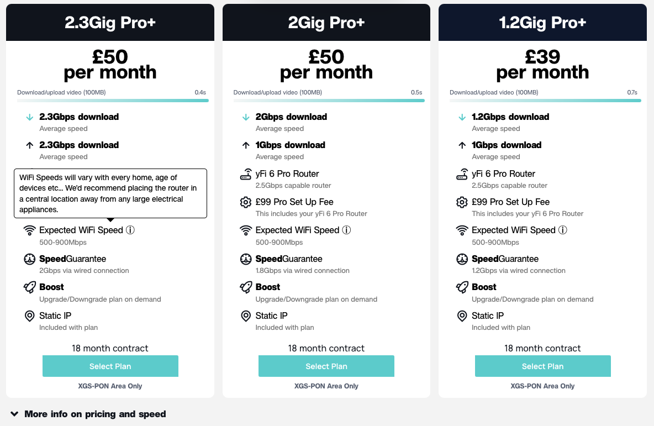Click the gear icon next to 1.2Gig Pro Set Up Fee
The image size is (654, 426).
click(x=462, y=202)
